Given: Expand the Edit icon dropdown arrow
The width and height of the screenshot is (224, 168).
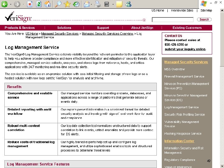Looking at the screenshot, I should (113, 4).
